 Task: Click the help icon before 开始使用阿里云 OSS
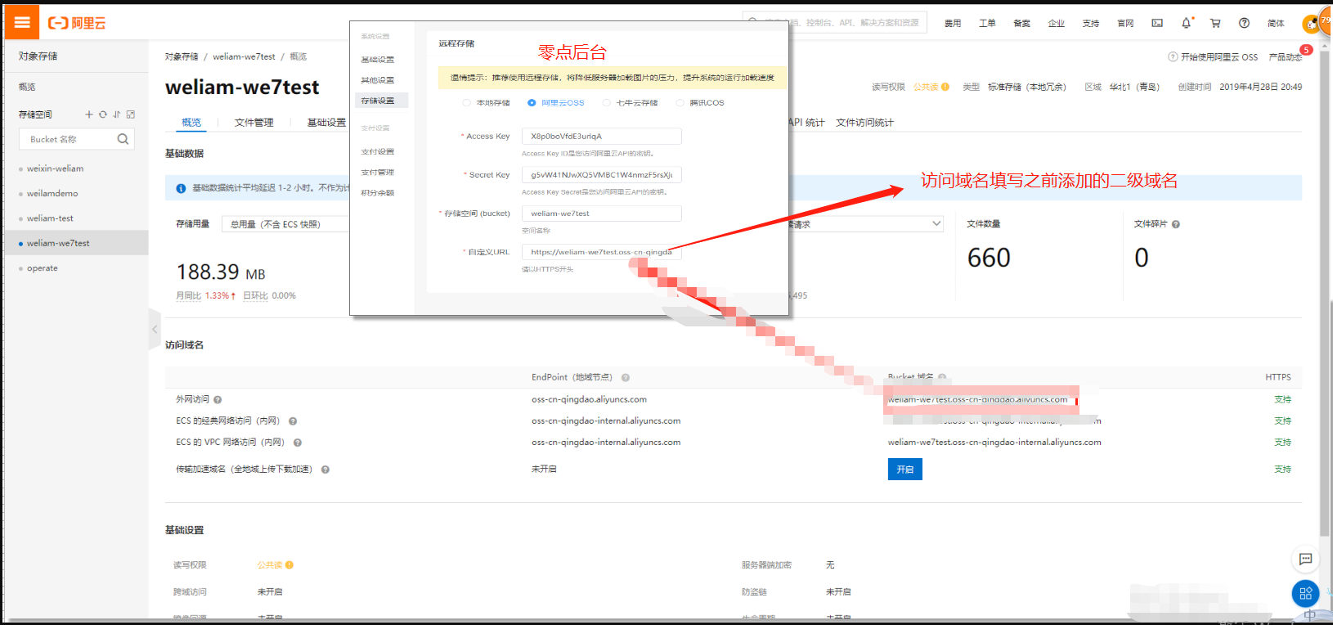click(x=1173, y=57)
